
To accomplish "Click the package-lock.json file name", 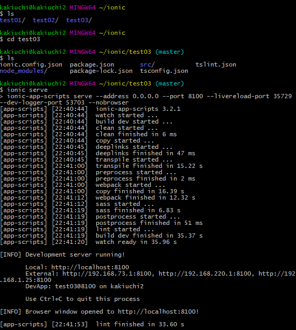I will (101, 71).
